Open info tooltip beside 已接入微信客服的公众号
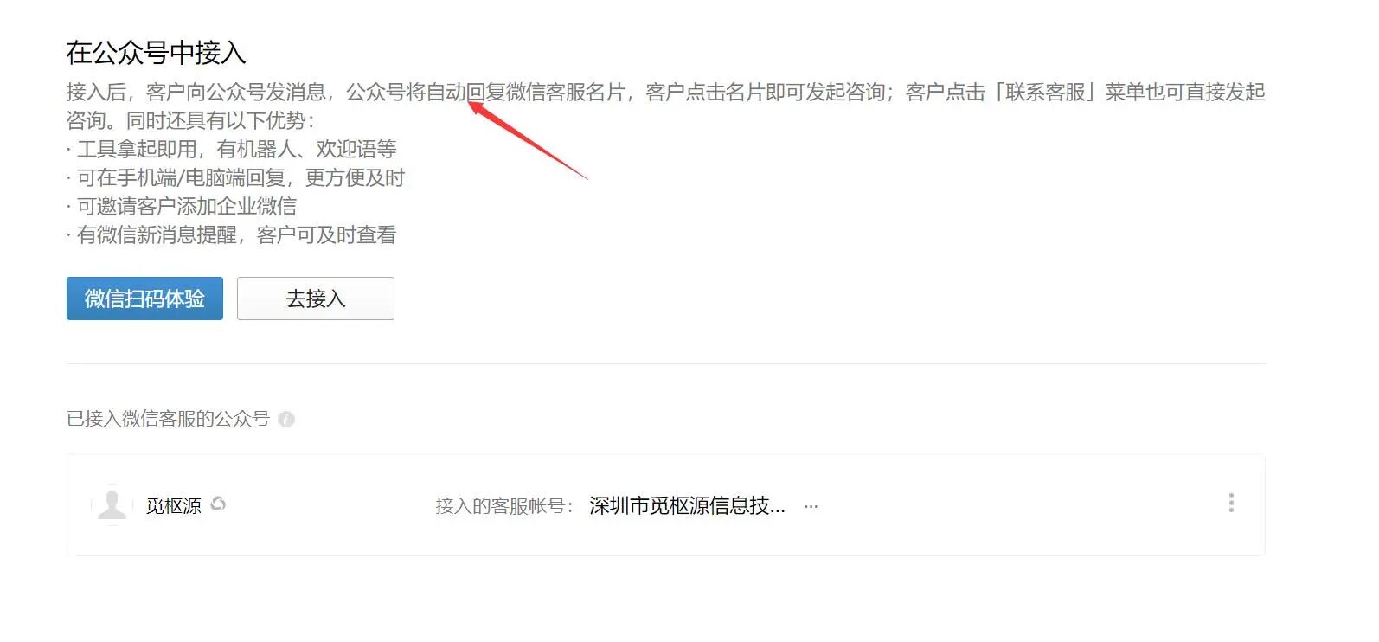The height and width of the screenshot is (642, 1379). 286,420
